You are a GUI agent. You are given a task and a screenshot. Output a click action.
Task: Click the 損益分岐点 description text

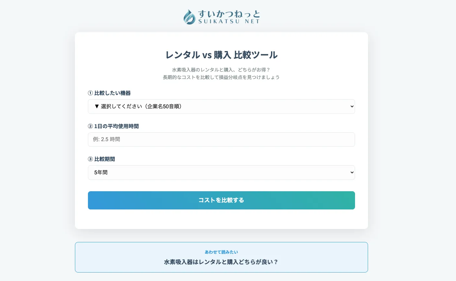(x=221, y=77)
